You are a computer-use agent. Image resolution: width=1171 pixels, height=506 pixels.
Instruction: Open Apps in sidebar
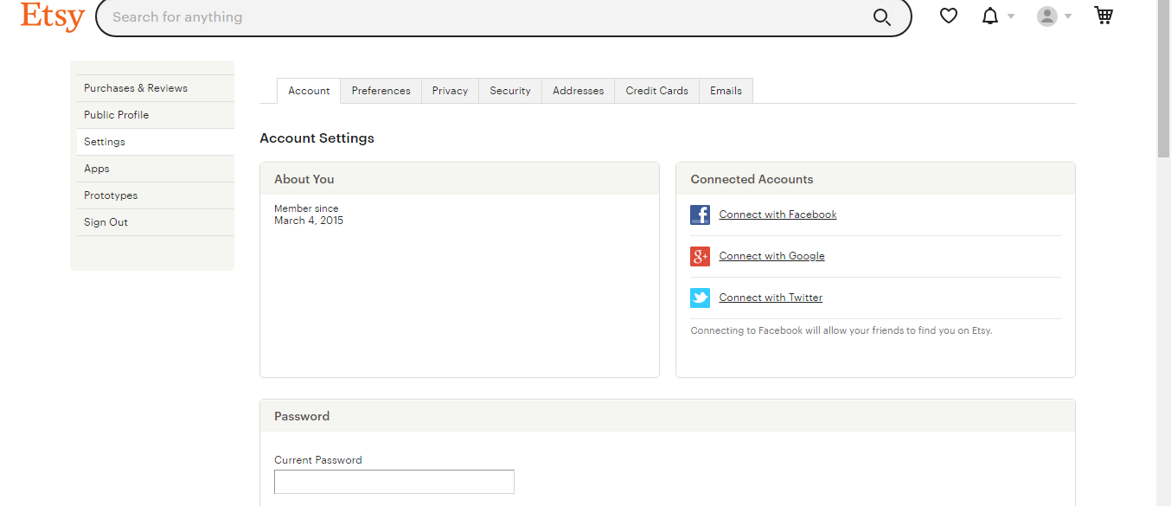click(156, 169)
